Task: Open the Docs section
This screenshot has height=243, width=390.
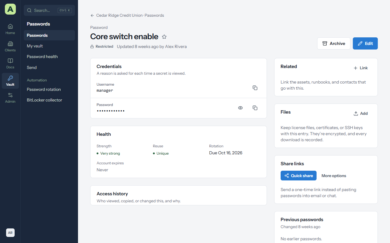Action: click(10, 63)
